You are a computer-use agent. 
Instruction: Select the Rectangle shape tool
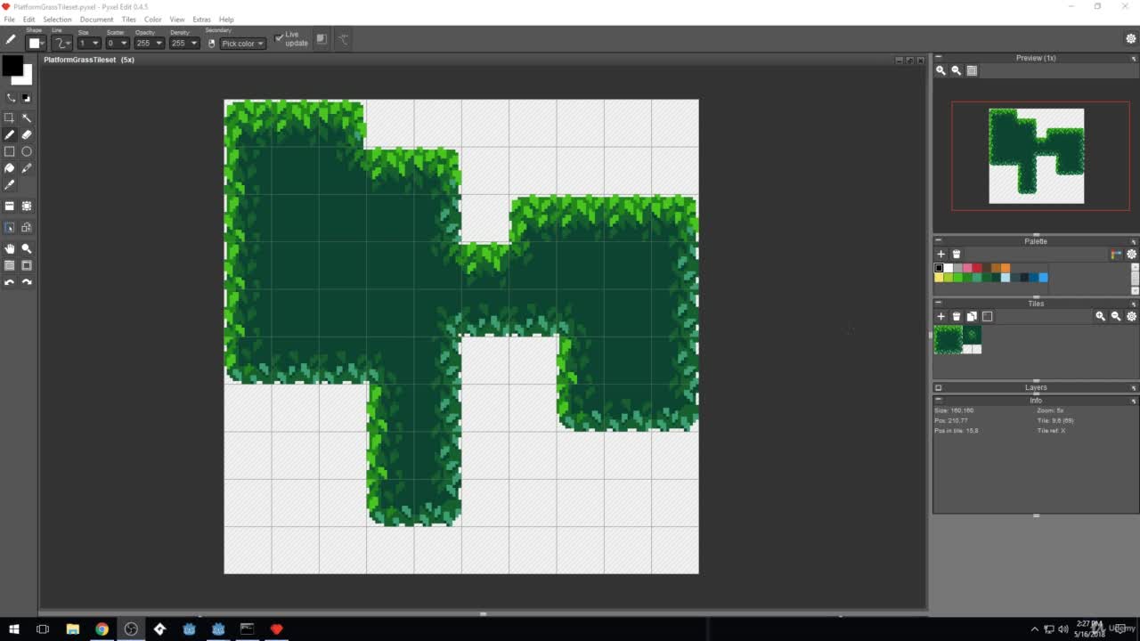click(x=10, y=151)
